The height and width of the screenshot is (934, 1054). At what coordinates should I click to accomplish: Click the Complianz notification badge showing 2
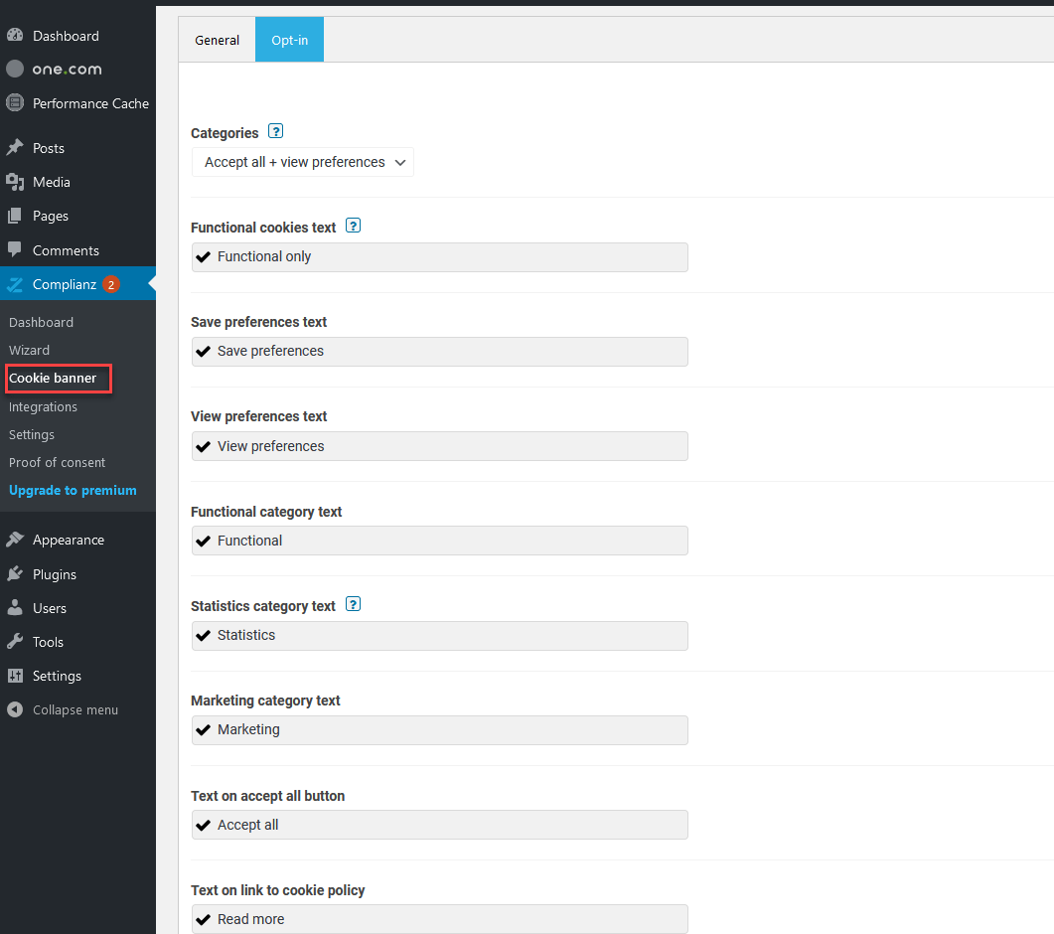click(111, 284)
